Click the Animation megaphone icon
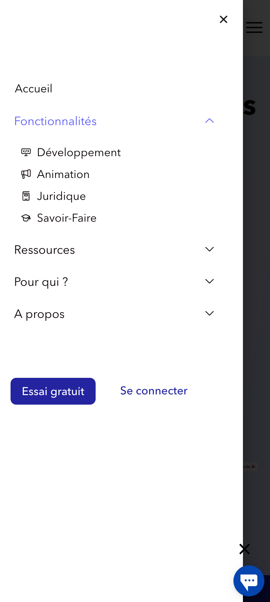270x602 pixels. [26, 174]
